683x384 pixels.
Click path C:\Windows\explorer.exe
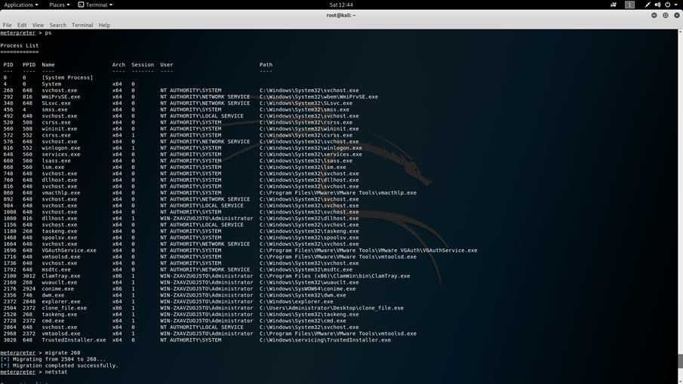[x=296, y=302]
